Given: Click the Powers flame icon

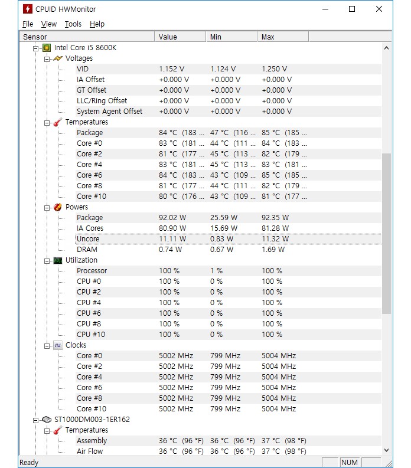Looking at the screenshot, I should pos(58,207).
